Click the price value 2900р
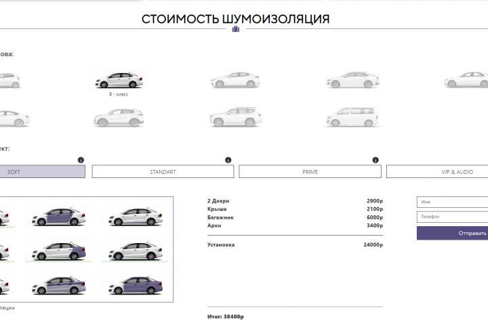 375,201
